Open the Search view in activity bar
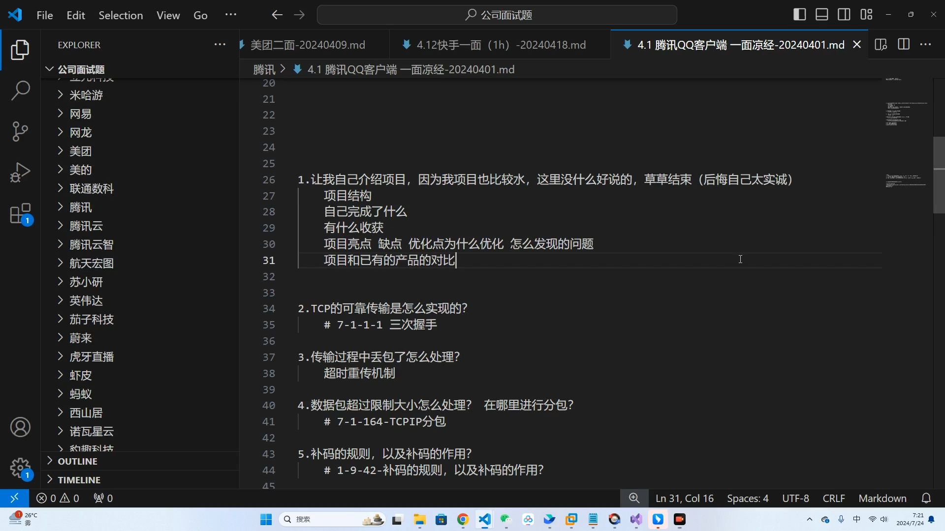The height and width of the screenshot is (531, 945). click(20, 90)
